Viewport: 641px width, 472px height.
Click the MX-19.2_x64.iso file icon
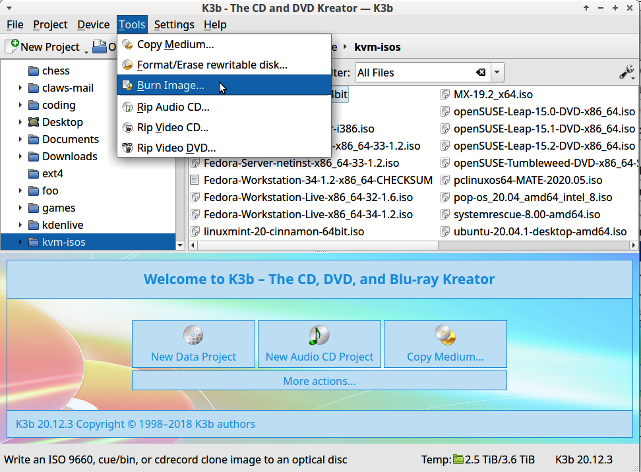click(446, 94)
